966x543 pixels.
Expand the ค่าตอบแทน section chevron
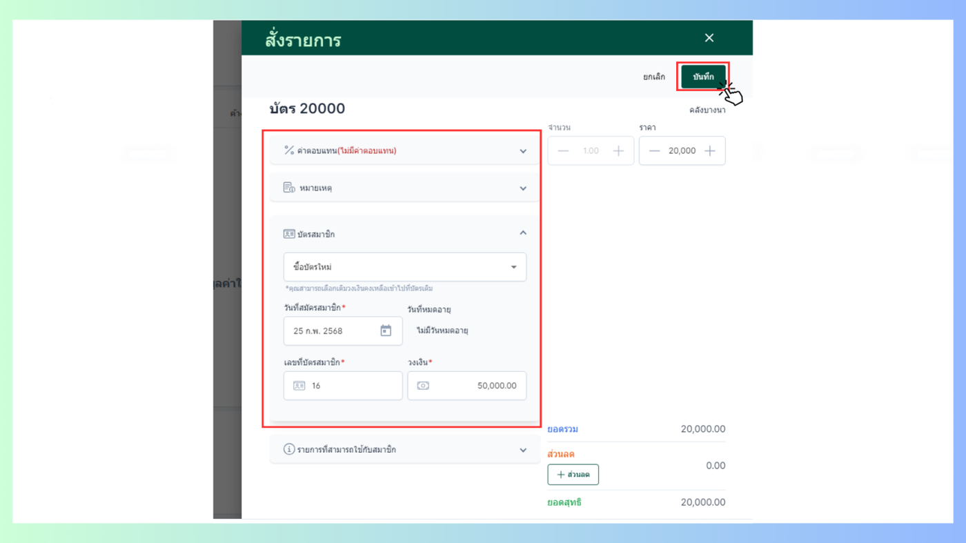pos(523,151)
